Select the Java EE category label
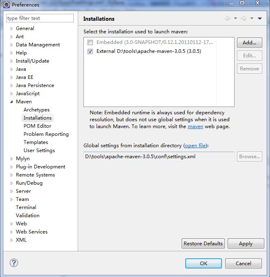This screenshot has height=277, width=270. (24, 77)
